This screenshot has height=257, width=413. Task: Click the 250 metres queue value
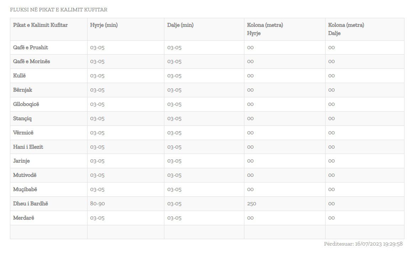tap(251, 204)
